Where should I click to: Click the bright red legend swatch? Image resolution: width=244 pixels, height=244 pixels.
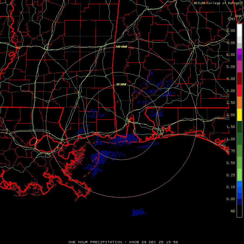coord(239,91)
